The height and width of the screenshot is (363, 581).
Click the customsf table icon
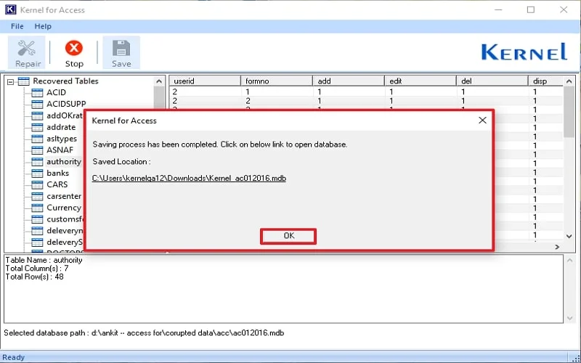click(x=37, y=219)
